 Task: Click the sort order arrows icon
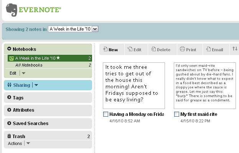coord(235,49)
